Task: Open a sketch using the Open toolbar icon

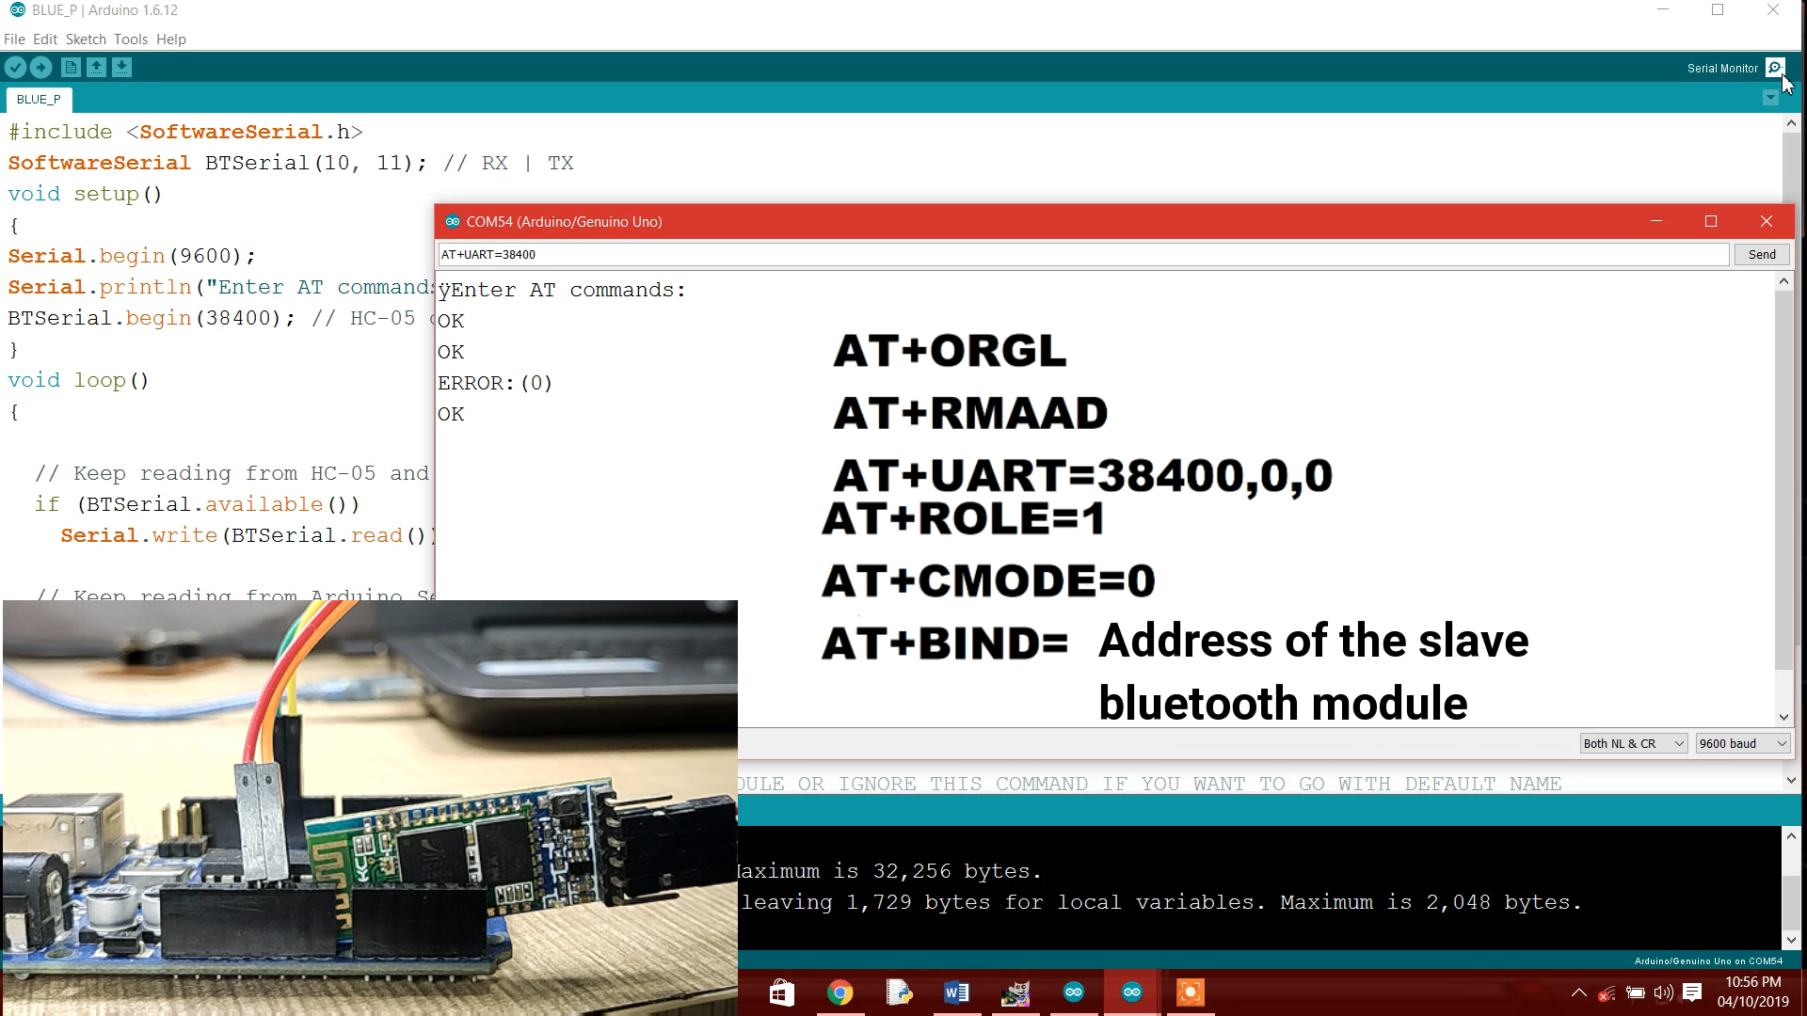Action: [97, 67]
